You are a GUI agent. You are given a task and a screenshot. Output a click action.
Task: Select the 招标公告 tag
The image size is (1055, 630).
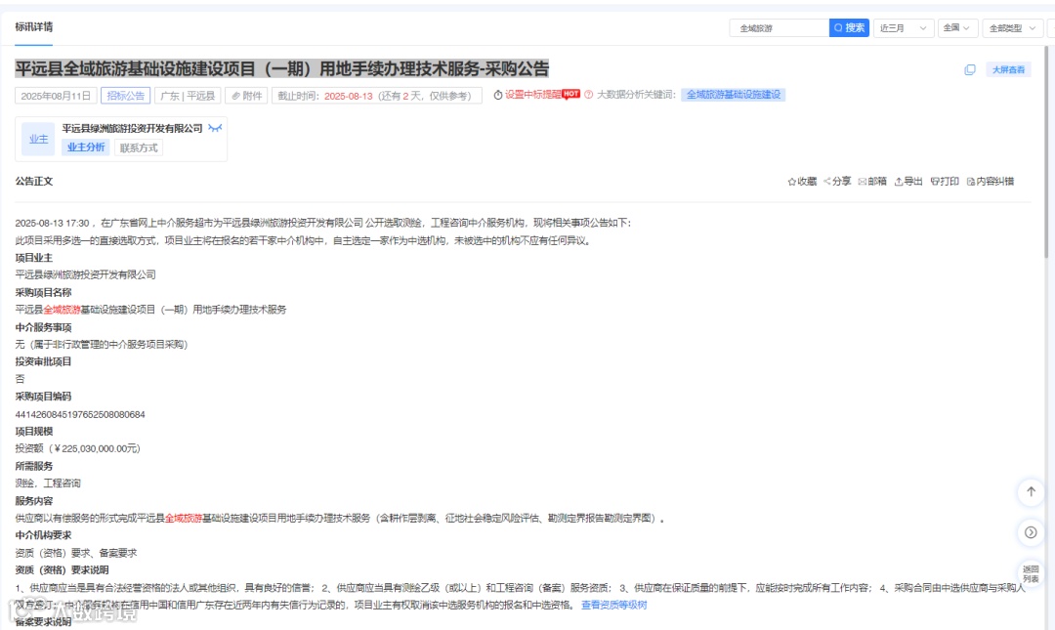[126, 96]
